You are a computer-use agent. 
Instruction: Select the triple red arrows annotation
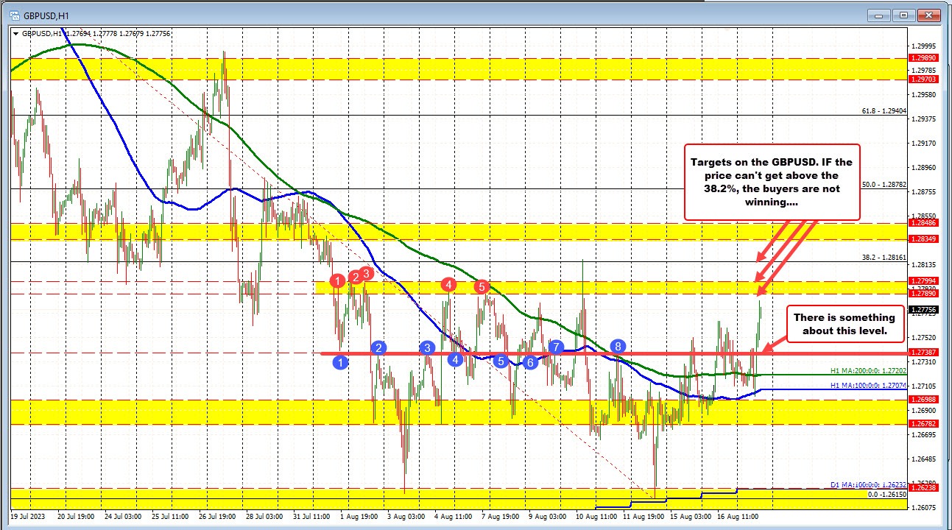point(780,258)
